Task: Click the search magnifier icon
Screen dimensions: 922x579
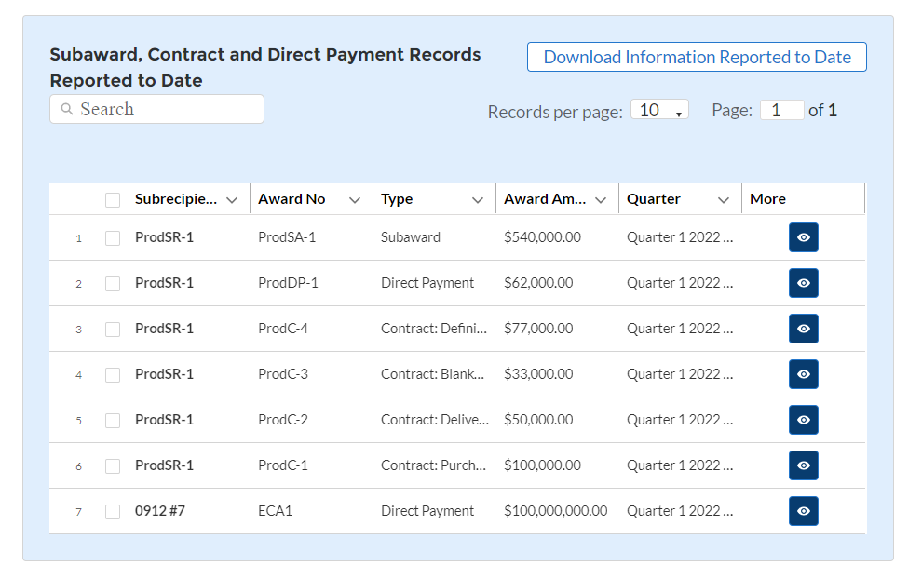Action: pyautogui.click(x=67, y=110)
